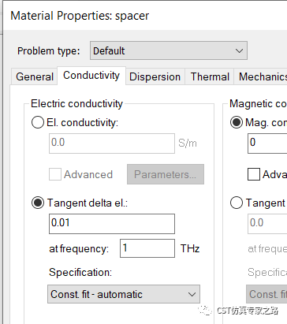This screenshot has width=287, height=324.
Task: Click the El. conductivity S/m input field
Action: pyautogui.click(x=112, y=143)
